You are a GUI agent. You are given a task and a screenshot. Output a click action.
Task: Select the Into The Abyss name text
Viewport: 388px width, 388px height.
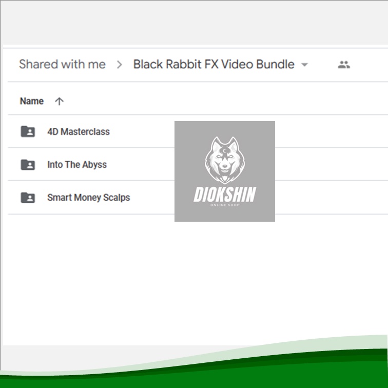77,165
